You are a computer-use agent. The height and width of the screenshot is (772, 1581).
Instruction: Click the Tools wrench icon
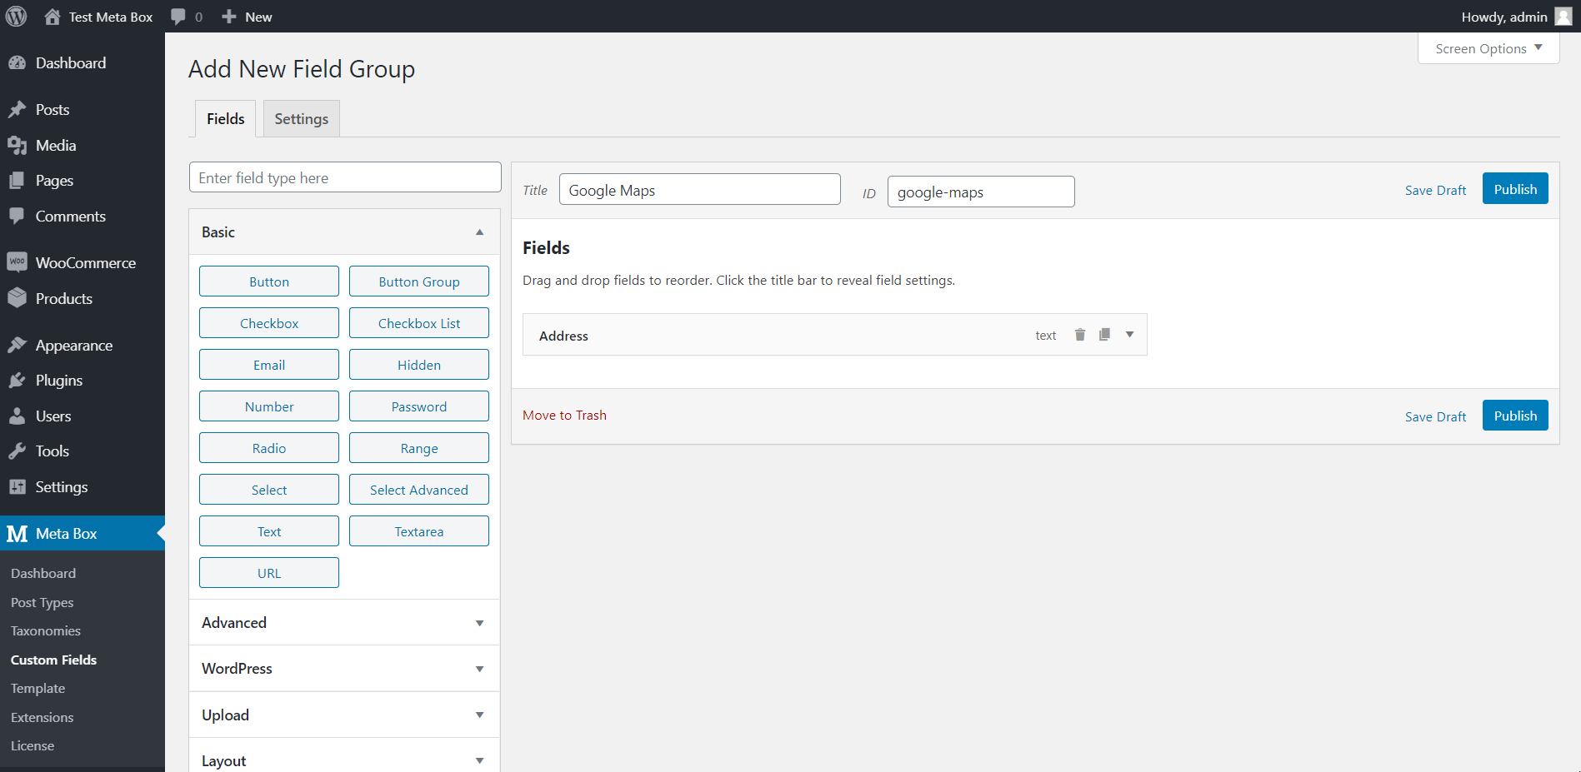tap(18, 451)
